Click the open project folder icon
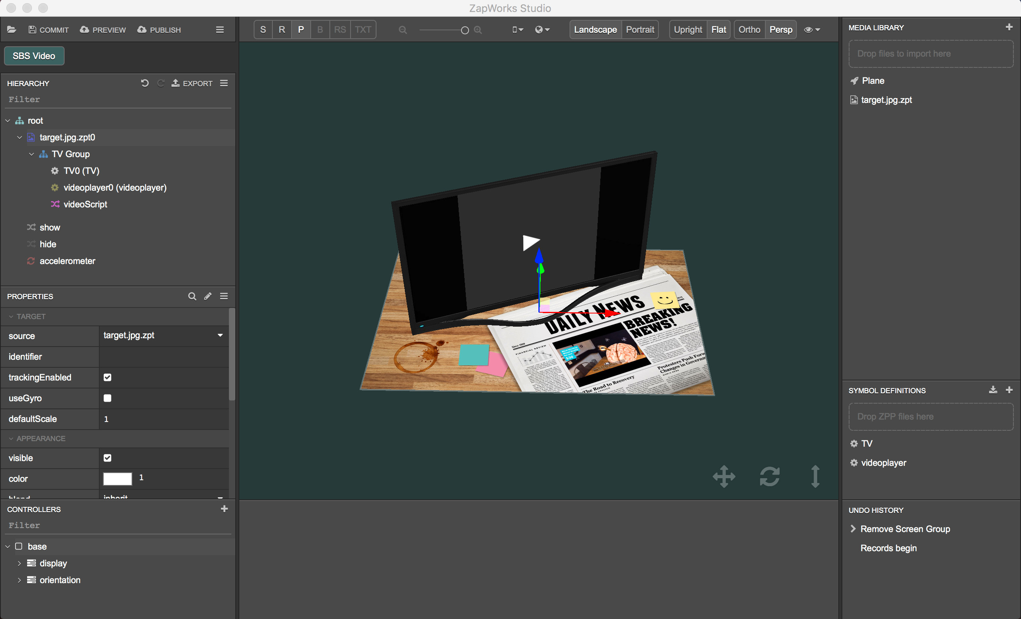The image size is (1021, 619). [x=12, y=30]
